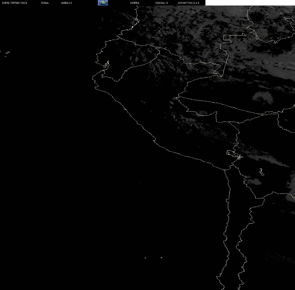Click the Lake Titicaca outline

pyautogui.click(x=234, y=154)
